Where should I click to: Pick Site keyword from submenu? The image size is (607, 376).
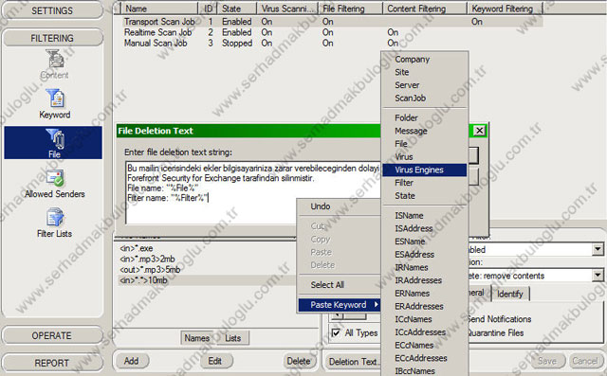424,72
